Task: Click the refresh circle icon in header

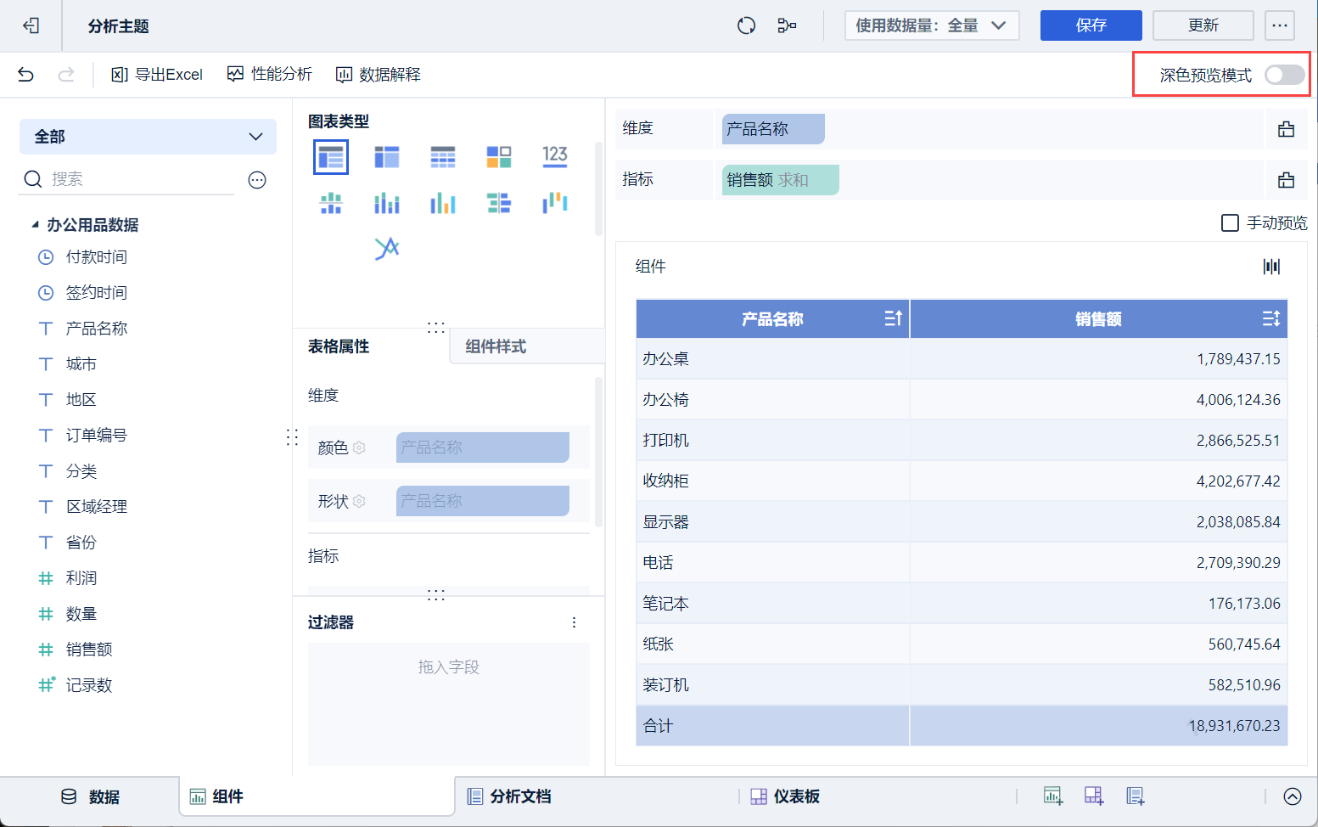Action: (x=746, y=25)
